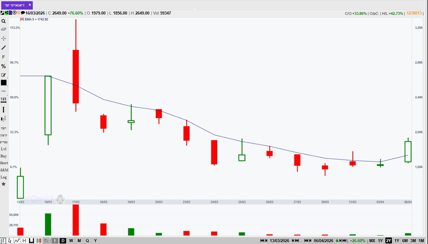428x244 pixels.
Task: Click the candle pattern tool in left toolbar
Action: 3,118
